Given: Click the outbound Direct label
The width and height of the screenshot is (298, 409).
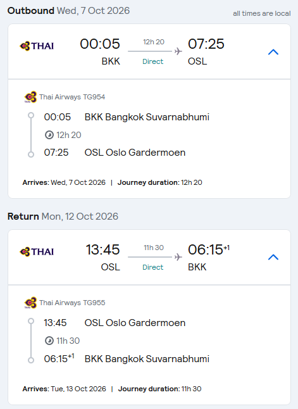Looking at the screenshot, I should [x=152, y=61].
